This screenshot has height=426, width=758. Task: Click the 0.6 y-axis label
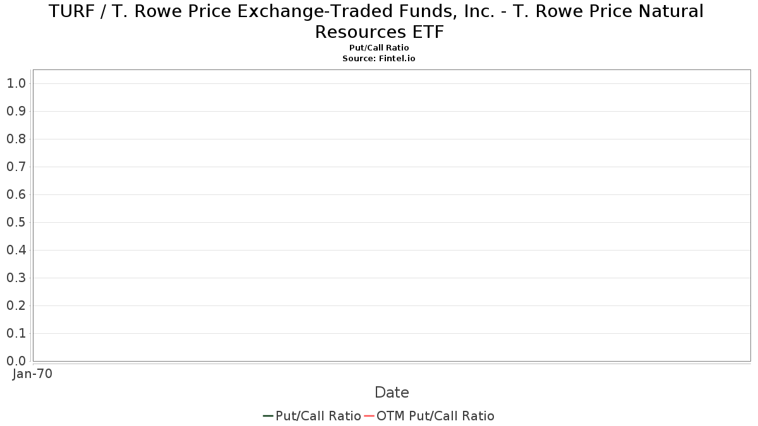click(16, 194)
